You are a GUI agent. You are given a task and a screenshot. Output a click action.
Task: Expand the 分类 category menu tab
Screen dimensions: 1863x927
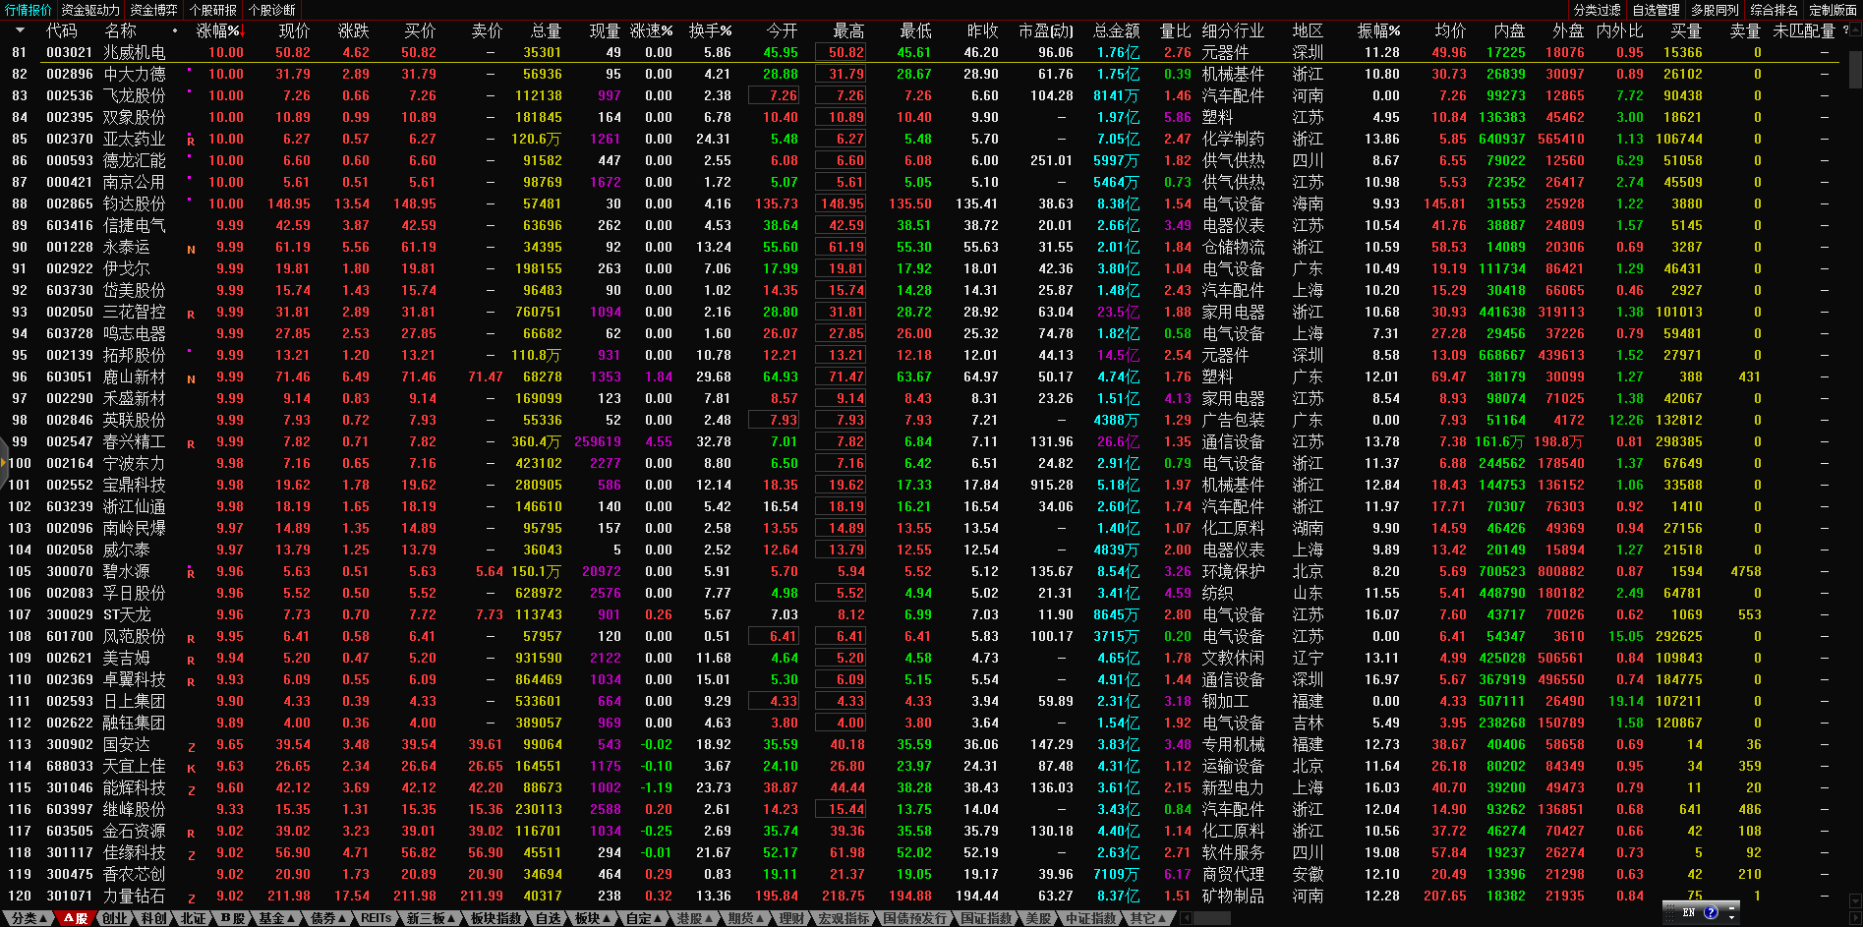click(x=29, y=918)
